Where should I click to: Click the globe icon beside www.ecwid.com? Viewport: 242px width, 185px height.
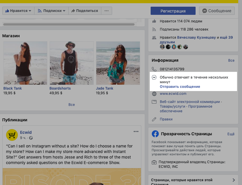click(154, 94)
